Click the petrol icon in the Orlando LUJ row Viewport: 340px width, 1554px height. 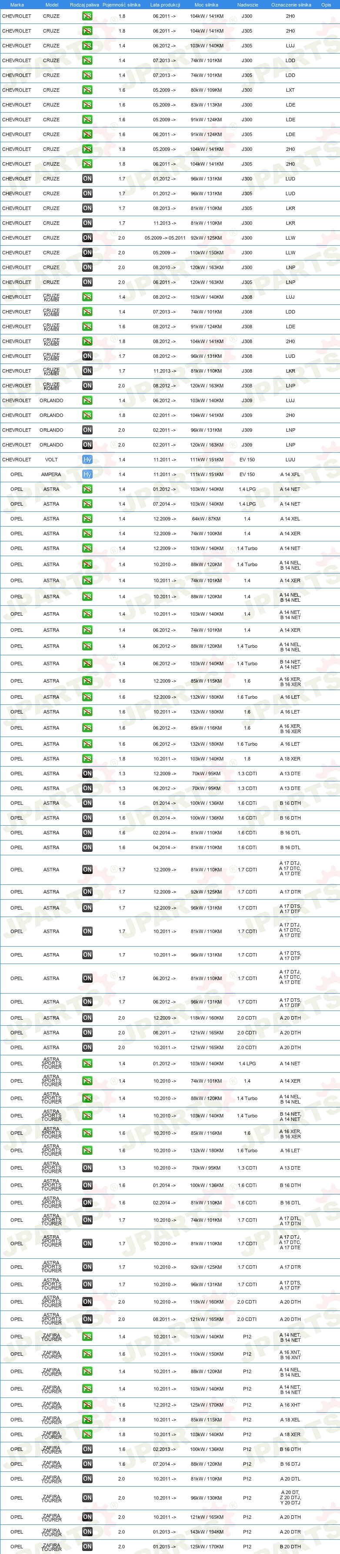pos(87,400)
